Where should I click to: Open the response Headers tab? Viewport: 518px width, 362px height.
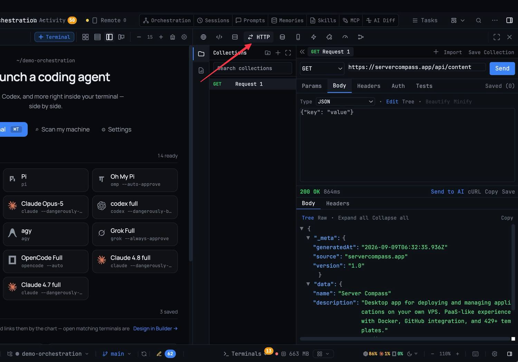click(x=337, y=204)
